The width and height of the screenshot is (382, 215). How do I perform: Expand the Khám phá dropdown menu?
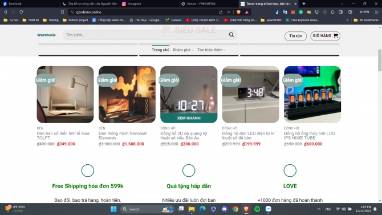[x=183, y=50]
